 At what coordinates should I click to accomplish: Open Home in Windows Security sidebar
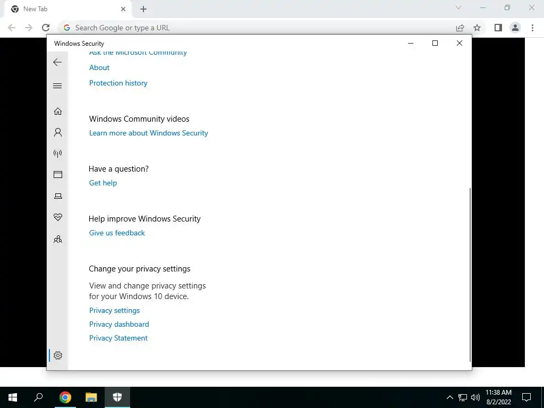pos(58,111)
